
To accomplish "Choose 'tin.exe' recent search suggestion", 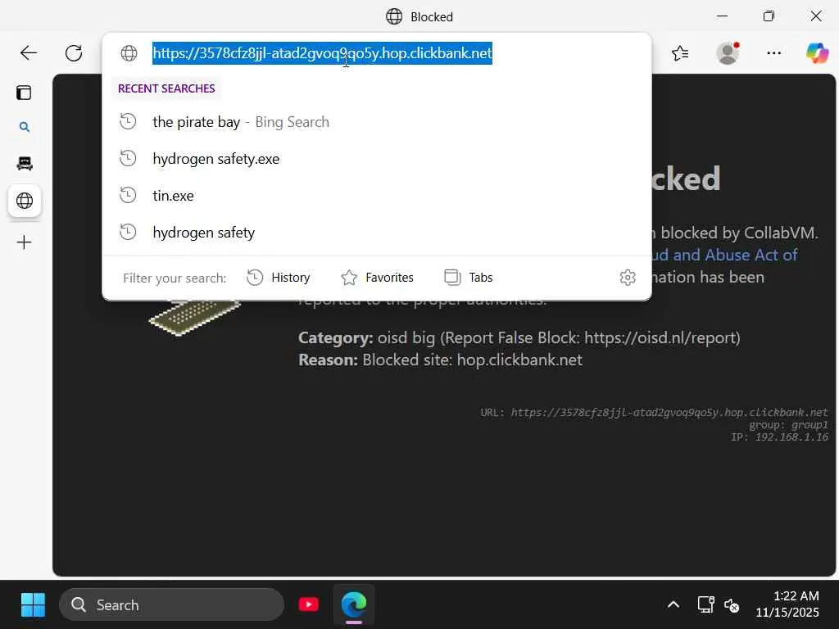I will pos(377,196).
